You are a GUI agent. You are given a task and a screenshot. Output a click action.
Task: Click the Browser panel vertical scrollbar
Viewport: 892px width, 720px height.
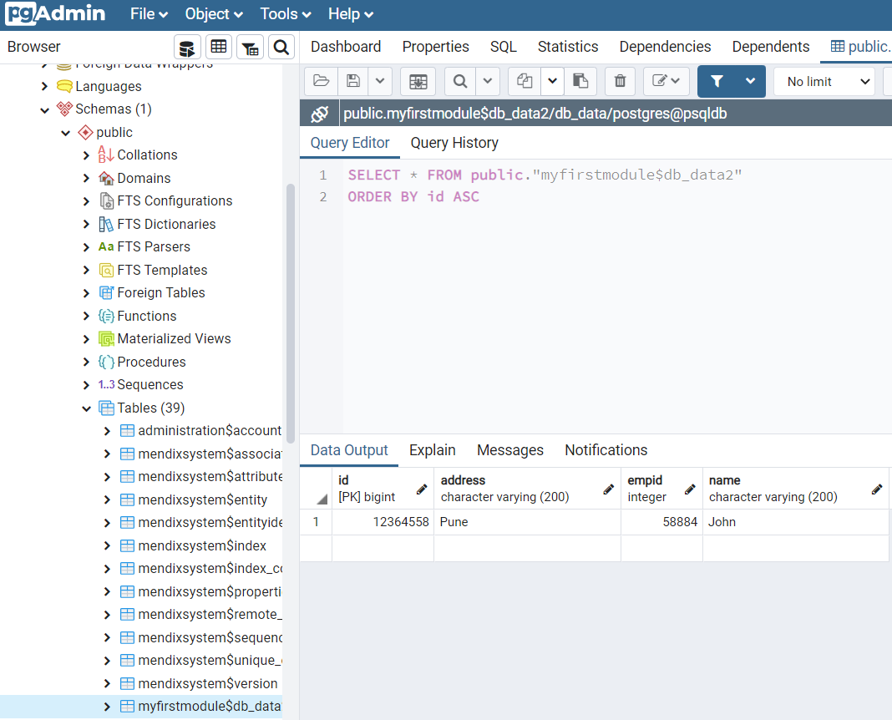[x=291, y=312]
